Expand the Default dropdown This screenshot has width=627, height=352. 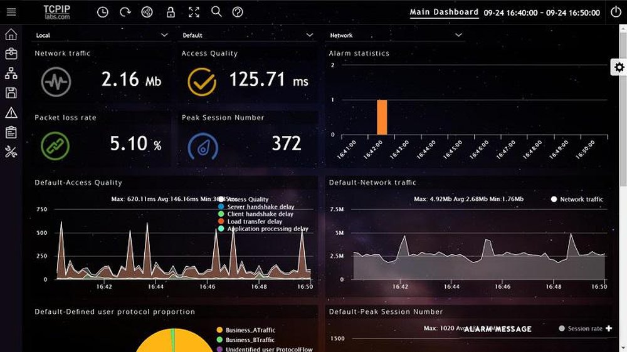pos(248,35)
